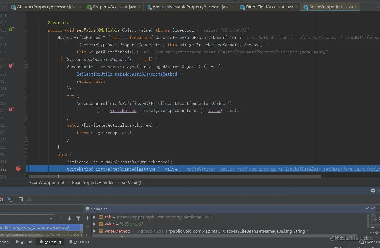Switch to the PropertyAccessor.java tab
The width and height of the screenshot is (380, 248).
pyautogui.click(x=114, y=7)
